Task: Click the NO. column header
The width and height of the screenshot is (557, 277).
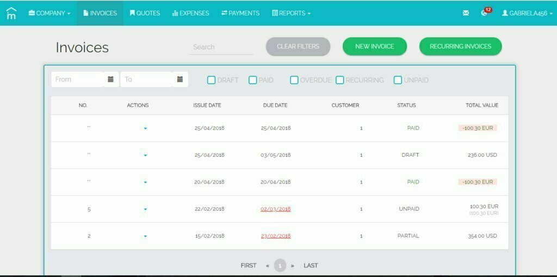Action: click(83, 105)
